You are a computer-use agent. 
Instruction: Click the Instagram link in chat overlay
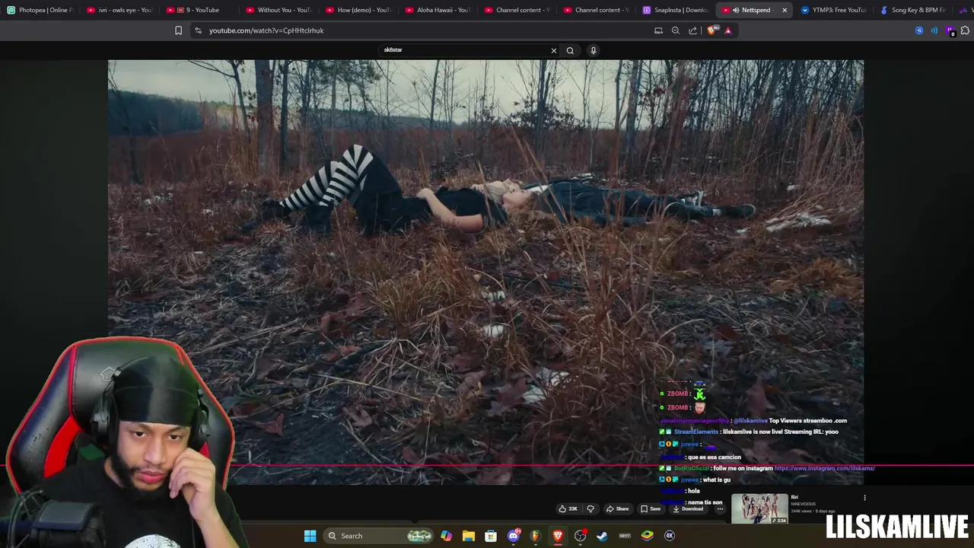point(824,468)
